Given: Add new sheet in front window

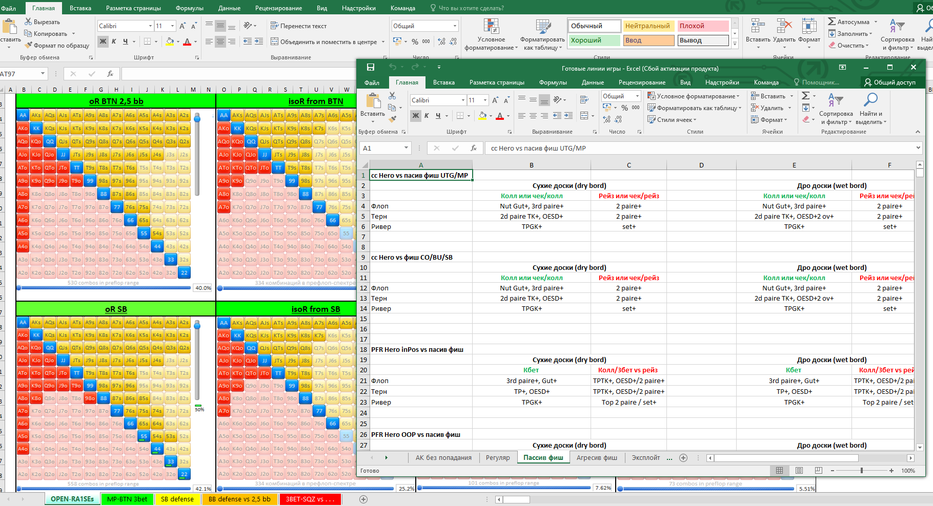Looking at the screenshot, I should click(x=683, y=458).
